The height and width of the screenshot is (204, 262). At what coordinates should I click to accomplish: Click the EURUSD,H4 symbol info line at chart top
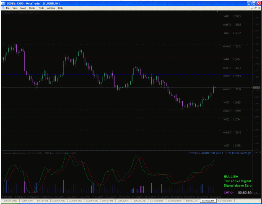[x=21, y=13]
